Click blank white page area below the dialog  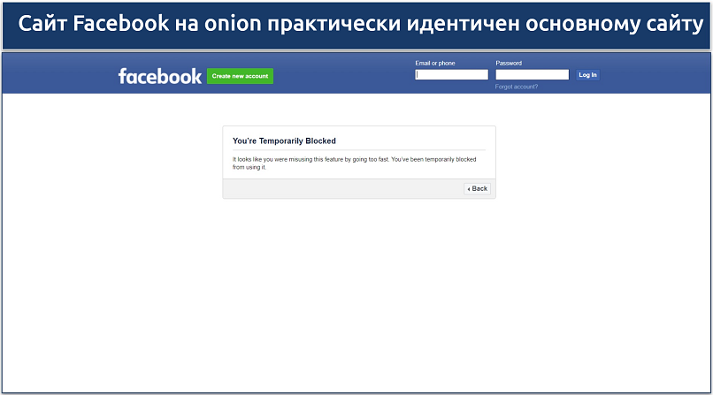[x=354, y=292]
